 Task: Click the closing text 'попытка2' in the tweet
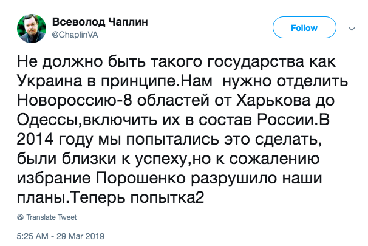pos(167,197)
